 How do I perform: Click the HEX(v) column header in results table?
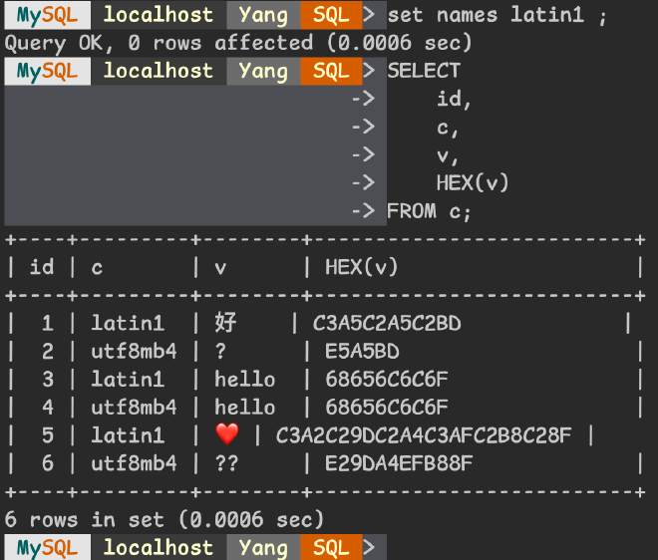click(362, 267)
